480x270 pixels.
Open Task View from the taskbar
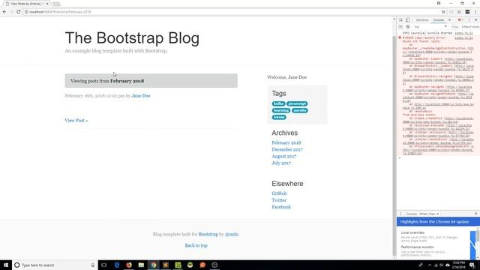[x=104, y=265]
